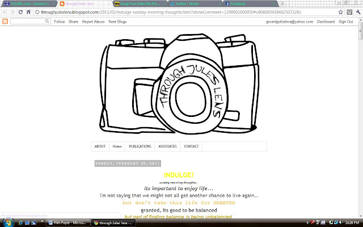This screenshot has width=363, height=227.
Task: Bookmark this page with the star icon
Action: coord(340,12)
